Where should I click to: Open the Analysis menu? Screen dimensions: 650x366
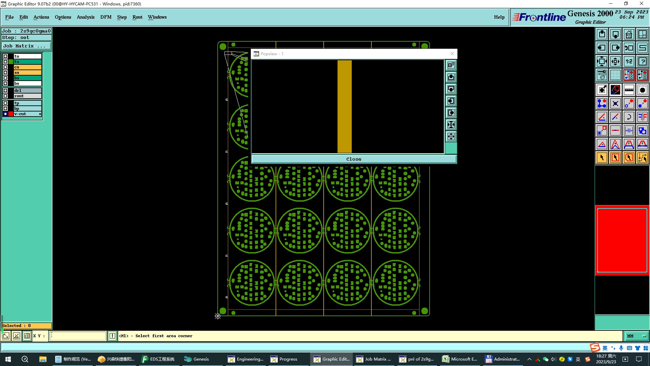(85, 17)
